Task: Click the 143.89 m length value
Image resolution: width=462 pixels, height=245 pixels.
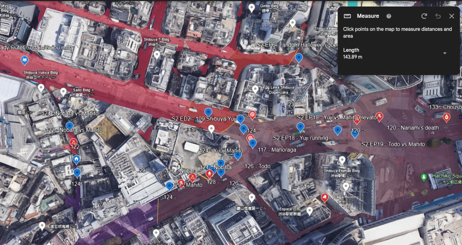Action: (353, 57)
